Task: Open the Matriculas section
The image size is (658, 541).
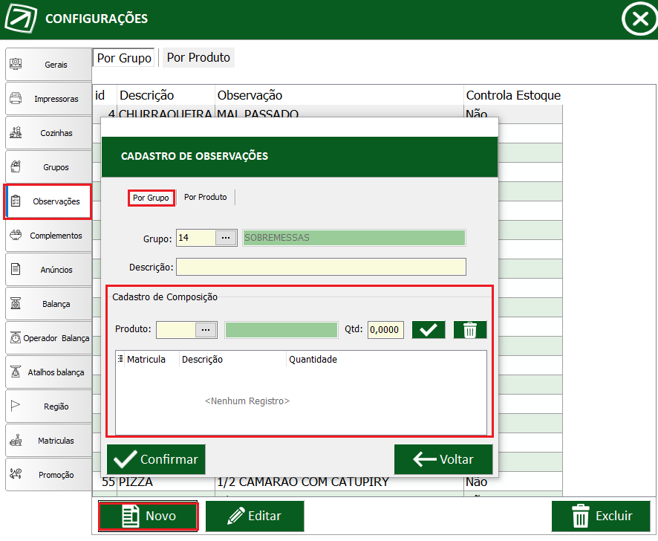Action: [x=49, y=441]
